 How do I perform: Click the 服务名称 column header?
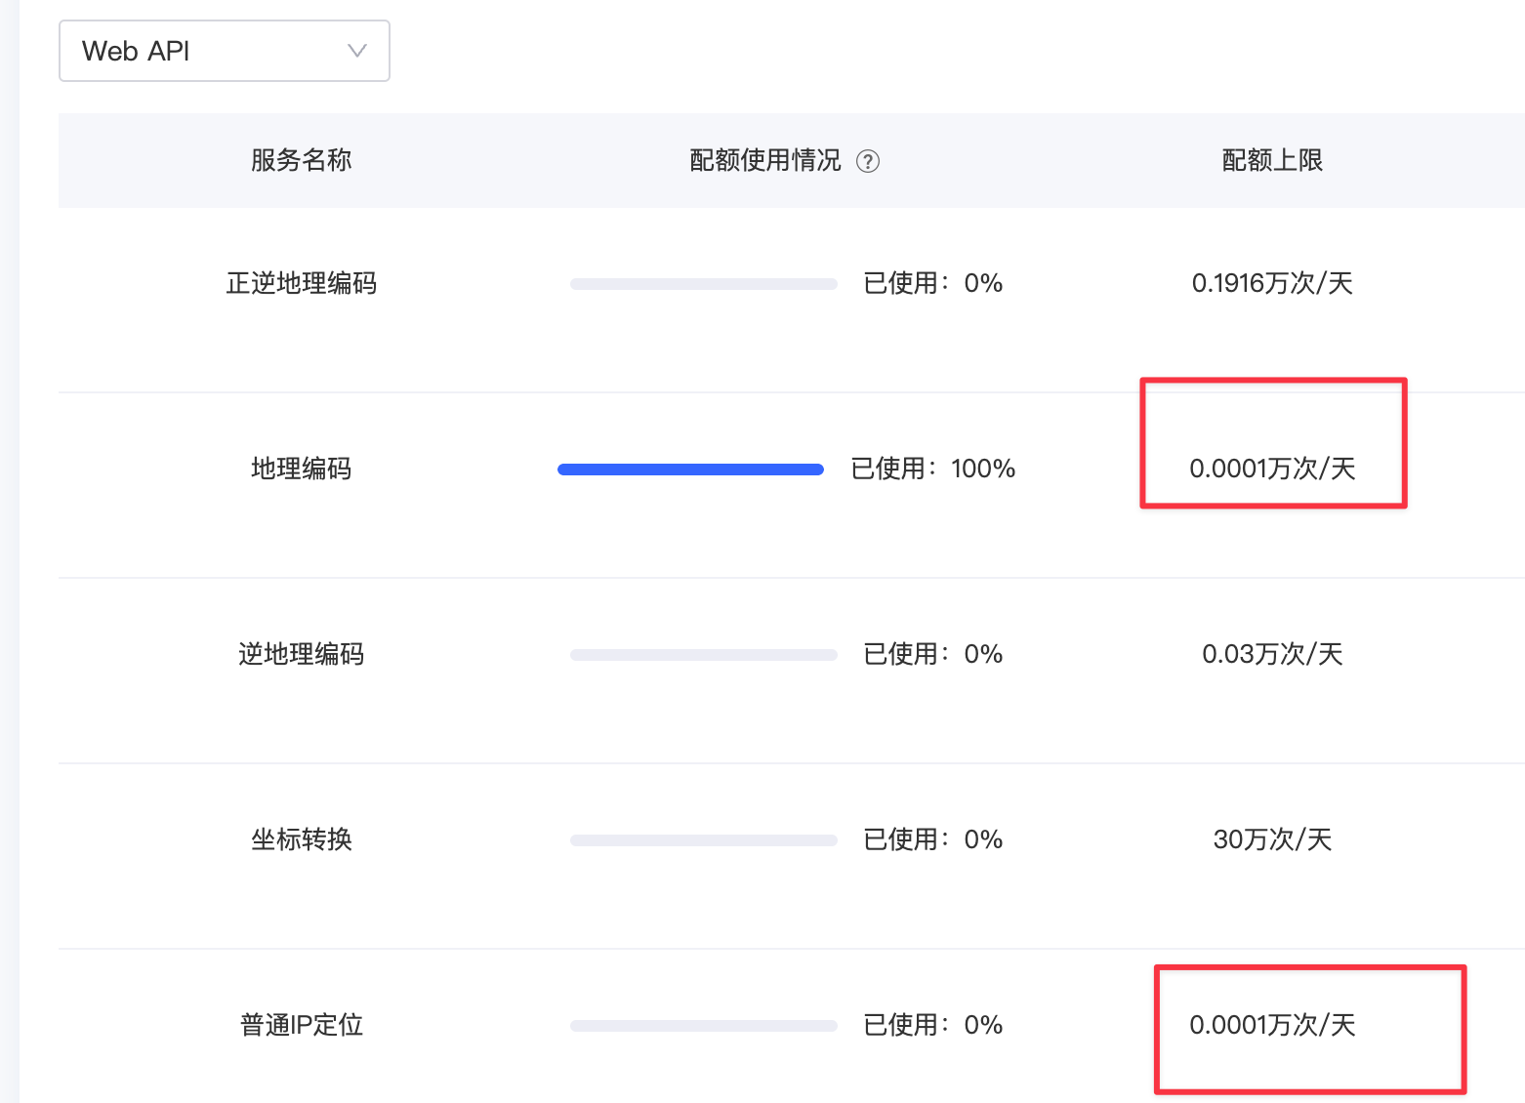[301, 160]
